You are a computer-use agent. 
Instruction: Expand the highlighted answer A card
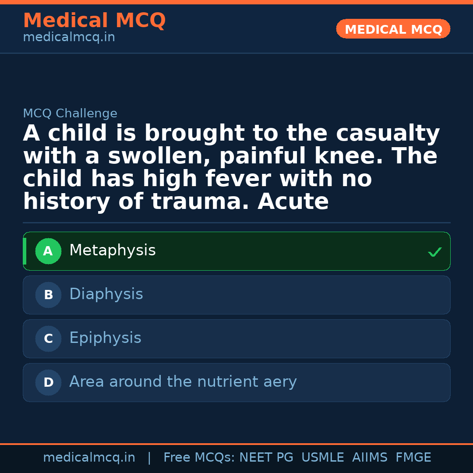click(236, 251)
